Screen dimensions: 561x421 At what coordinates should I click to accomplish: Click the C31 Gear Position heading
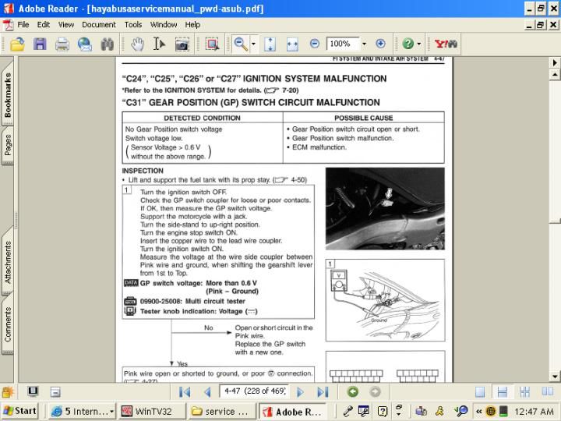point(251,102)
